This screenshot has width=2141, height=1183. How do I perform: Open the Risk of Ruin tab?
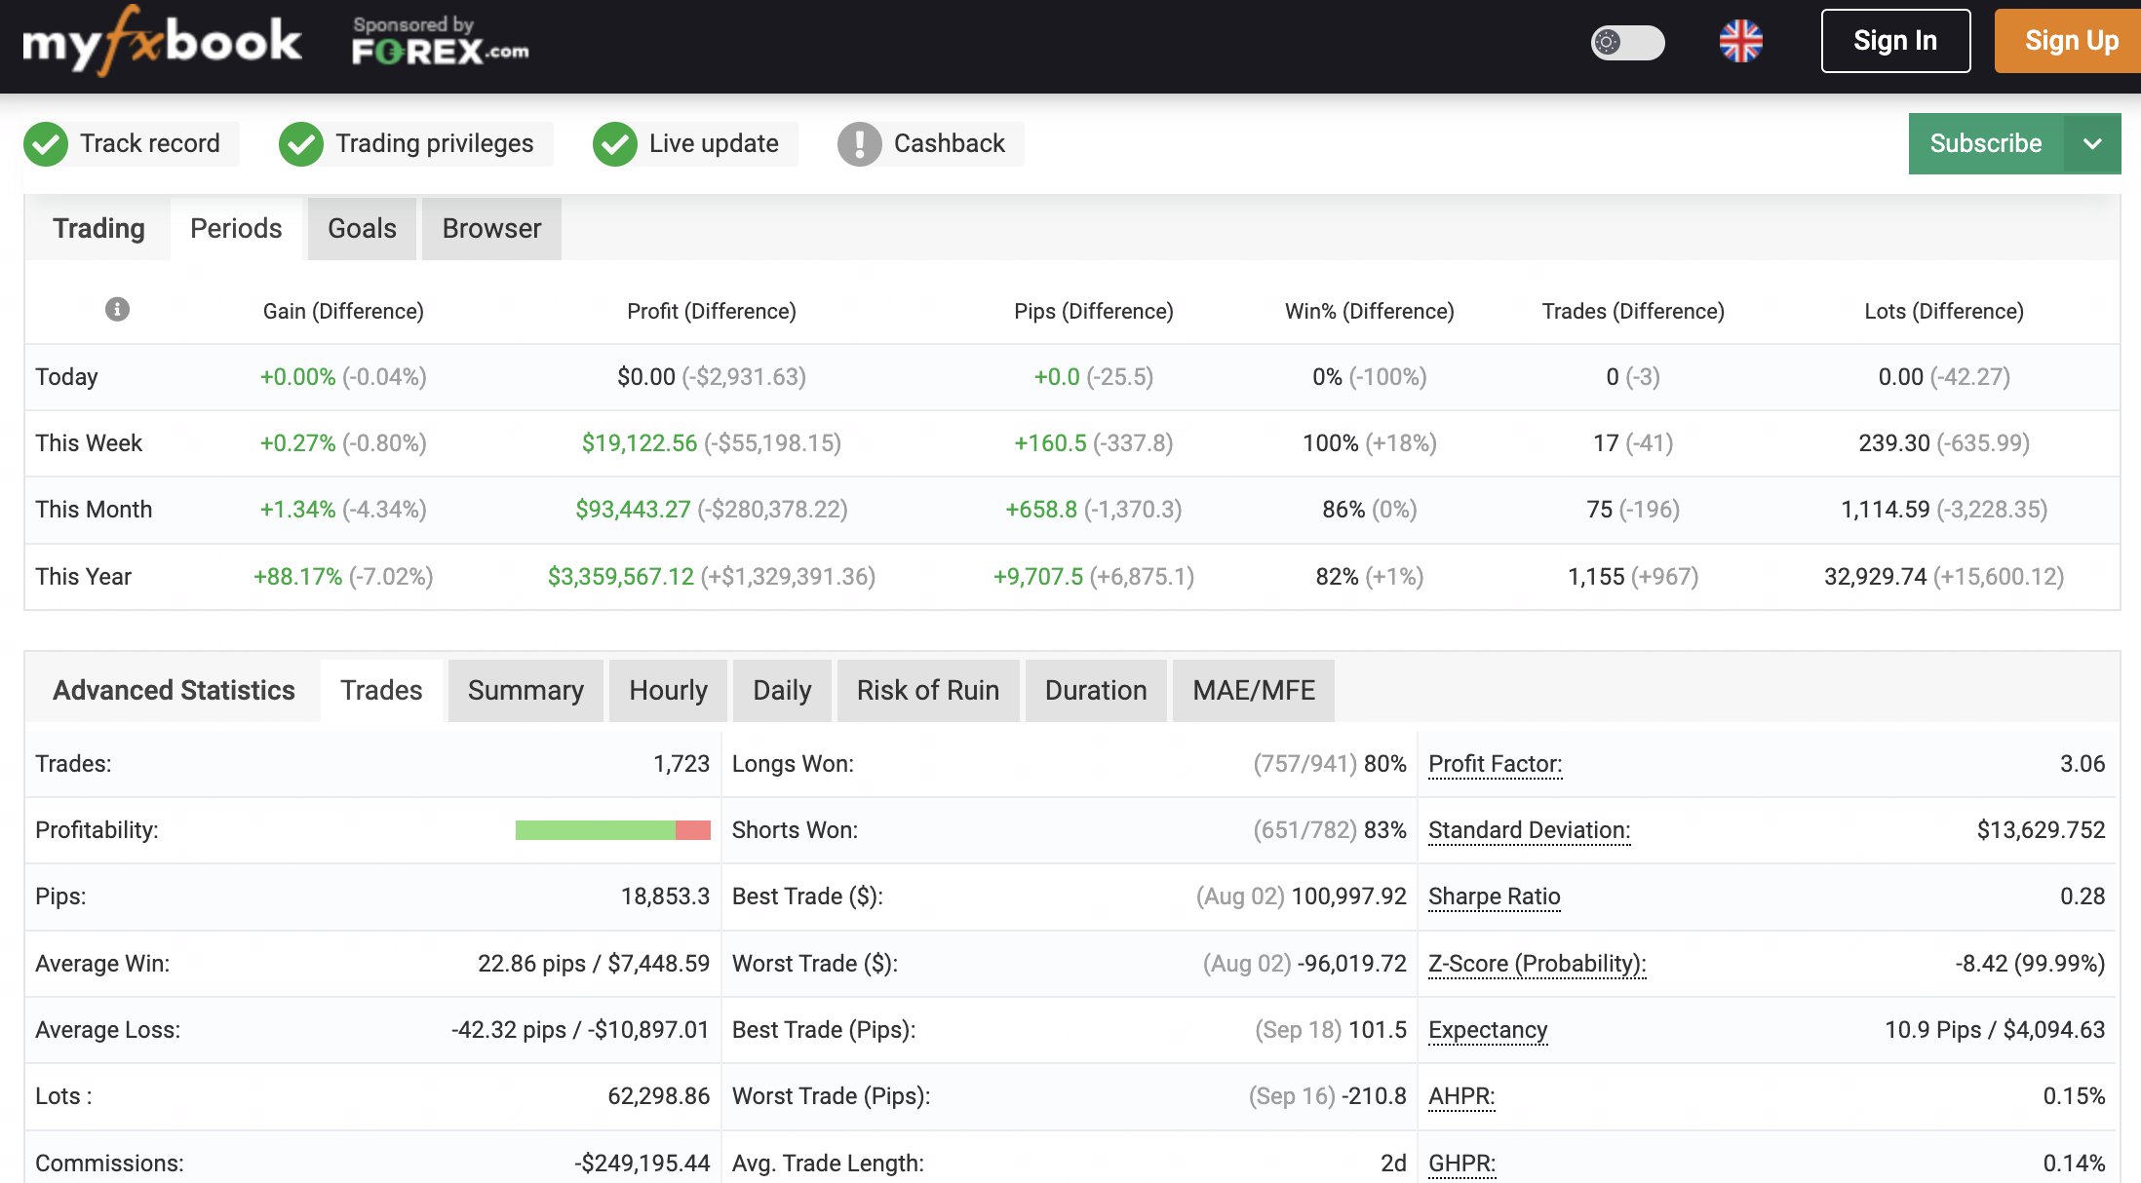[927, 691]
